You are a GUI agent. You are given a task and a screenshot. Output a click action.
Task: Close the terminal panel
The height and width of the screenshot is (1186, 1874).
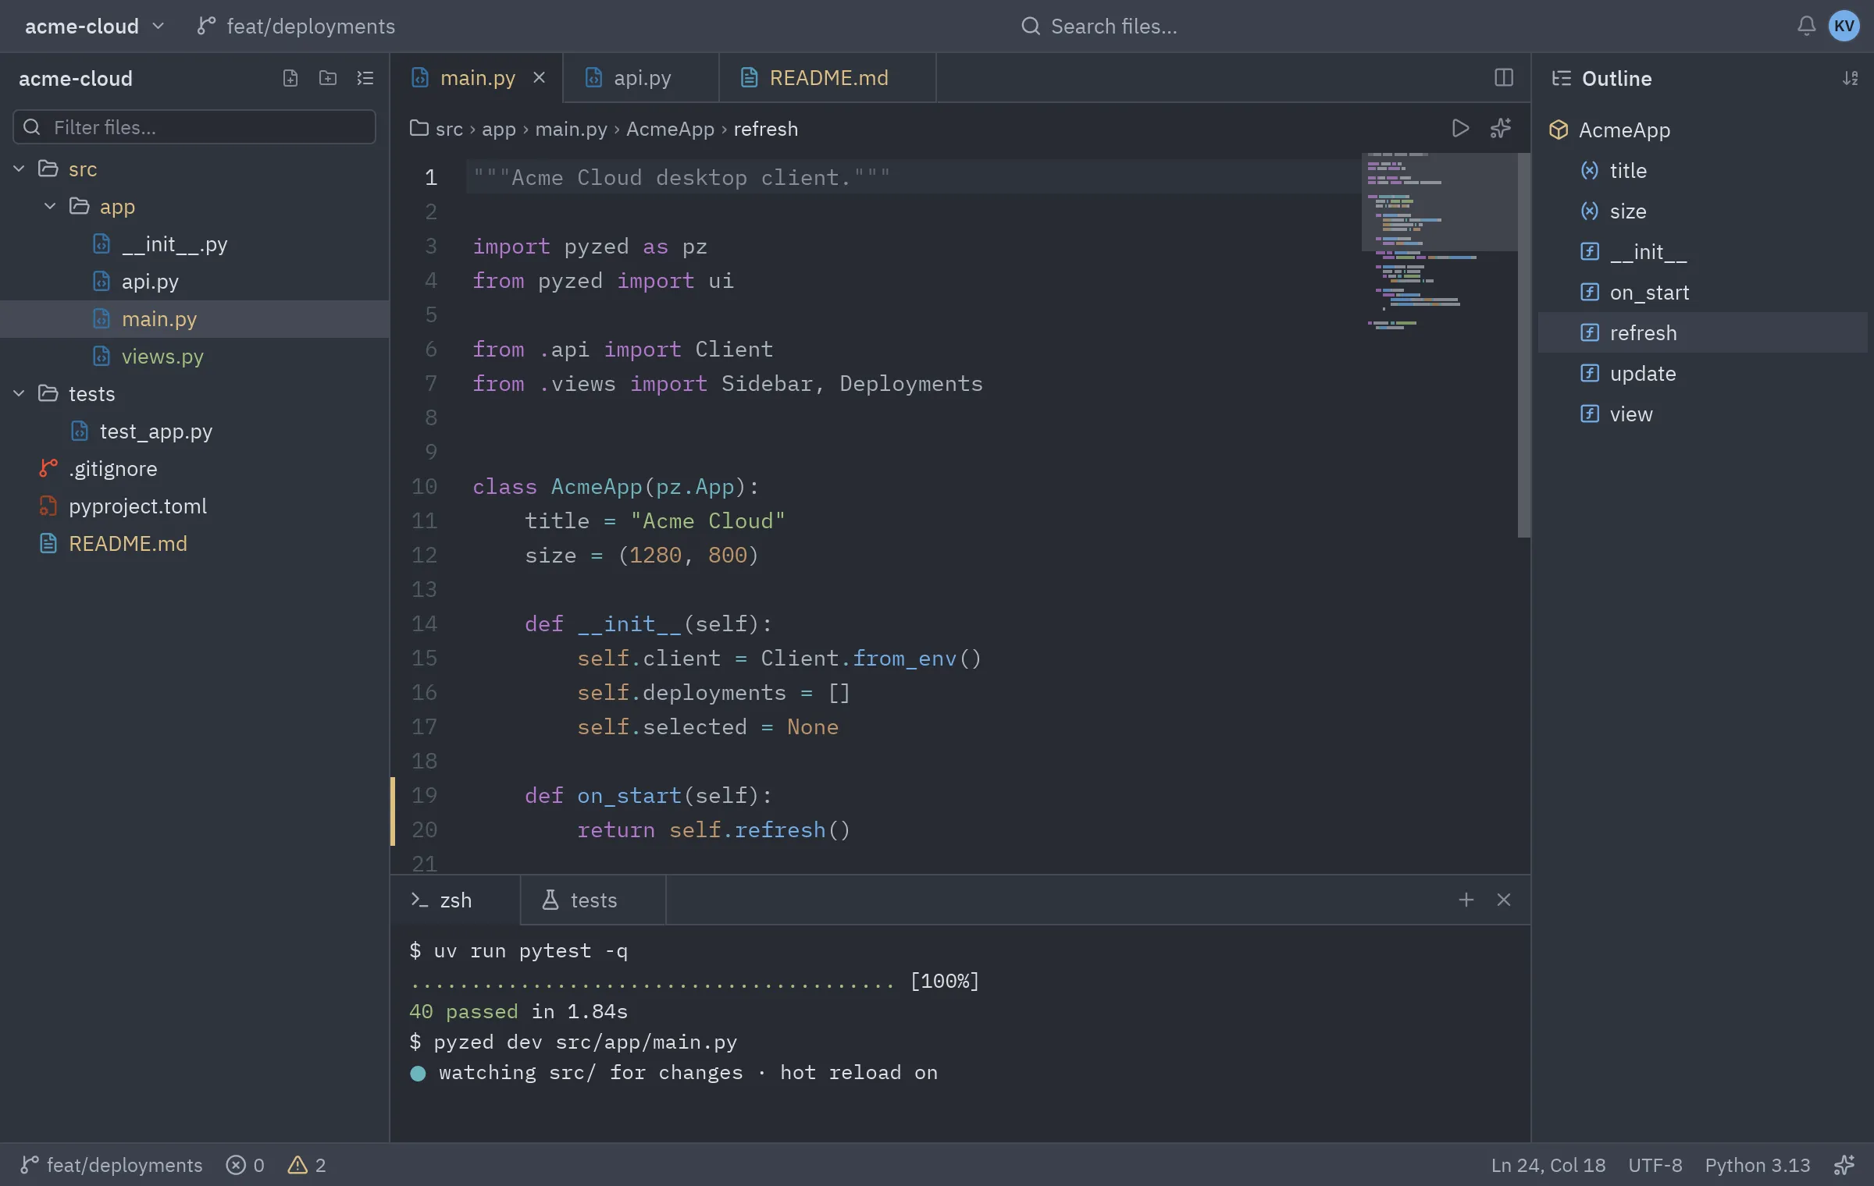tap(1504, 900)
